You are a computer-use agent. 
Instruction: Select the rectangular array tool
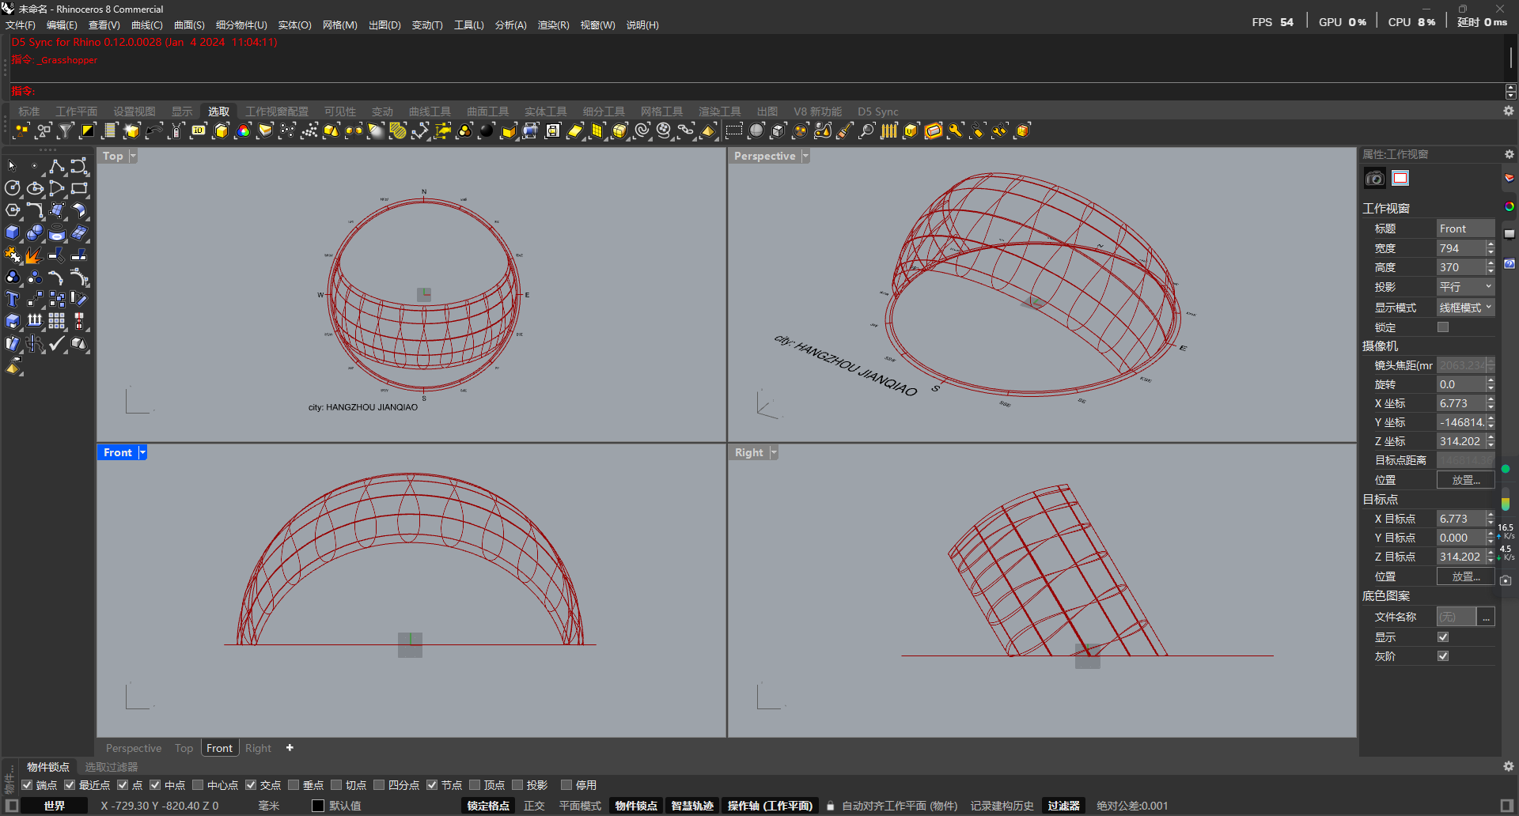click(x=56, y=321)
